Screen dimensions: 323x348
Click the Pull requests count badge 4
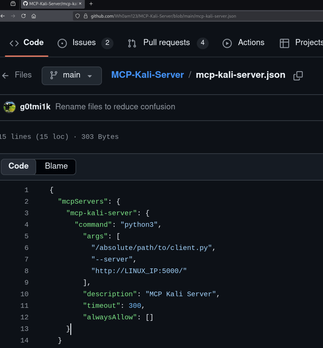[x=203, y=43]
